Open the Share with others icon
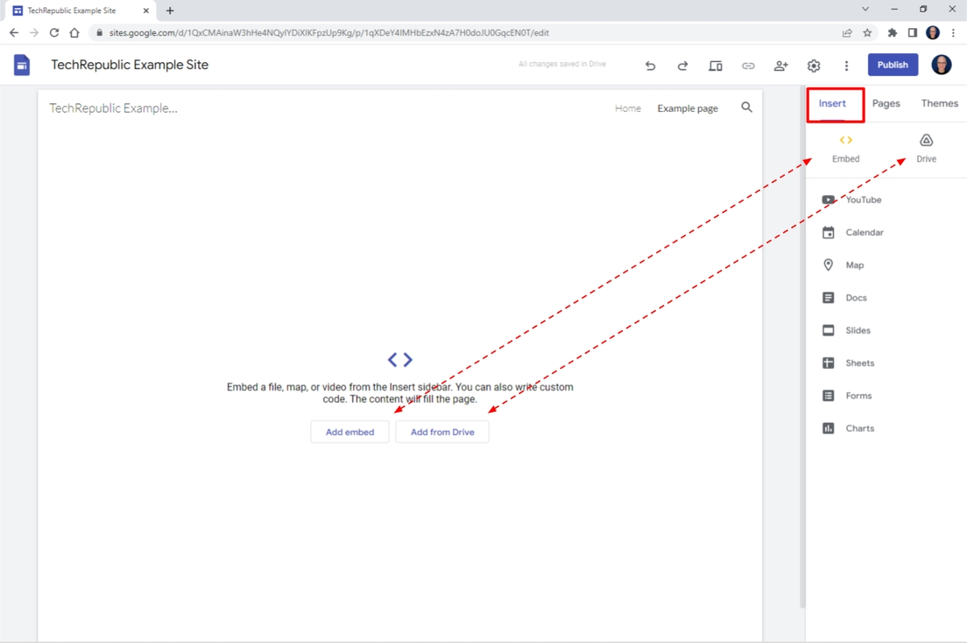This screenshot has height=643, width=967. 781,65
